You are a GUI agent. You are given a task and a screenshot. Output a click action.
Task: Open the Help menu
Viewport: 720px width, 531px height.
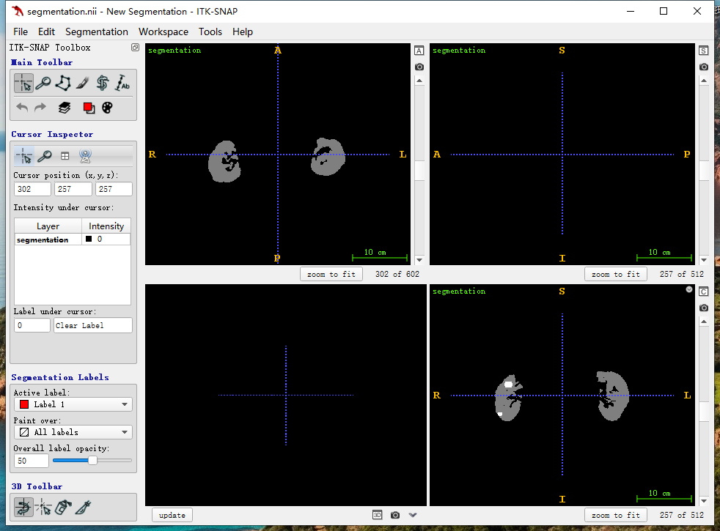pyautogui.click(x=243, y=31)
